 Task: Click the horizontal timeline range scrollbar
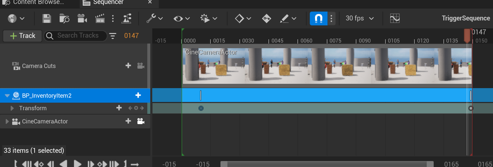click(327, 164)
